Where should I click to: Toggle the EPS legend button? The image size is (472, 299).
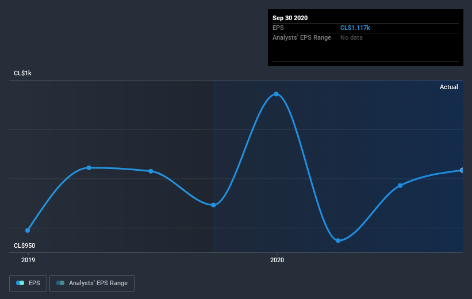[28, 283]
